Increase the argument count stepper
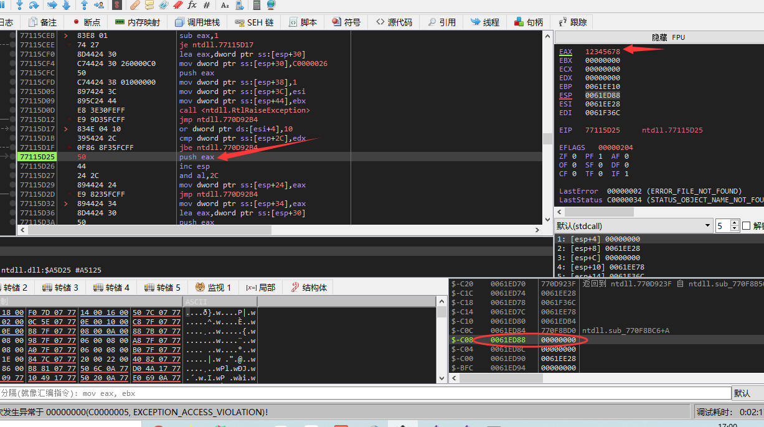This screenshot has width=764, height=427. pos(734,223)
